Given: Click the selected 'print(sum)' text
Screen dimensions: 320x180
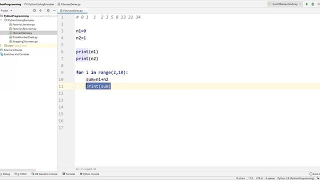Looking at the screenshot, I should [98, 86].
